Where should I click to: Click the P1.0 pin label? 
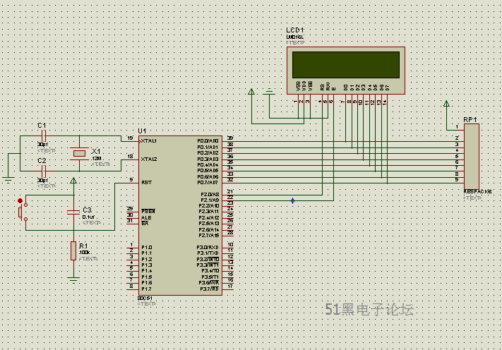pos(147,247)
